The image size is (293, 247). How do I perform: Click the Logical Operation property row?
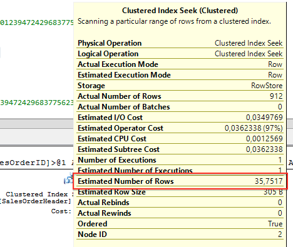pyautogui.click(x=180, y=54)
